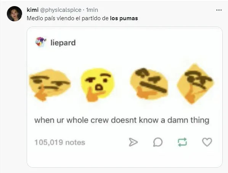Click the 105,019 notes count
The height and width of the screenshot is (173, 228).
click(60, 143)
